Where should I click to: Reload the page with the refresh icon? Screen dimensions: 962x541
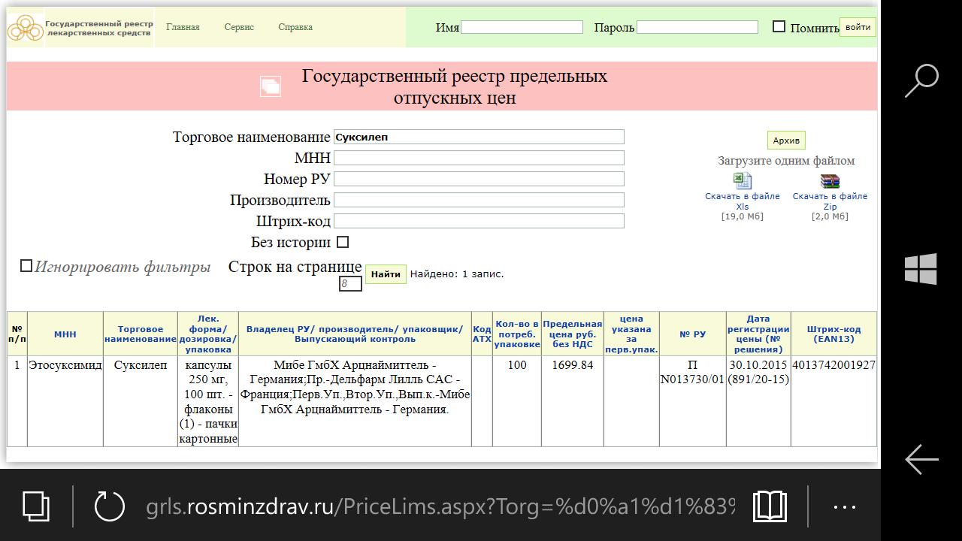pyautogui.click(x=110, y=506)
